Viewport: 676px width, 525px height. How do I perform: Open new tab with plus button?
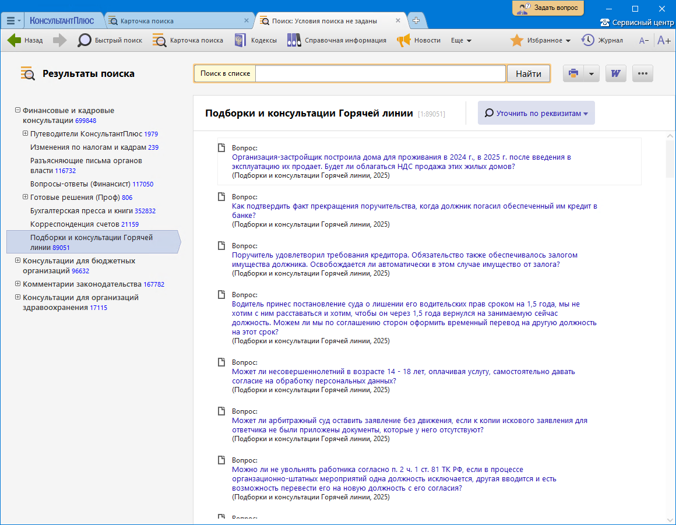tap(416, 20)
